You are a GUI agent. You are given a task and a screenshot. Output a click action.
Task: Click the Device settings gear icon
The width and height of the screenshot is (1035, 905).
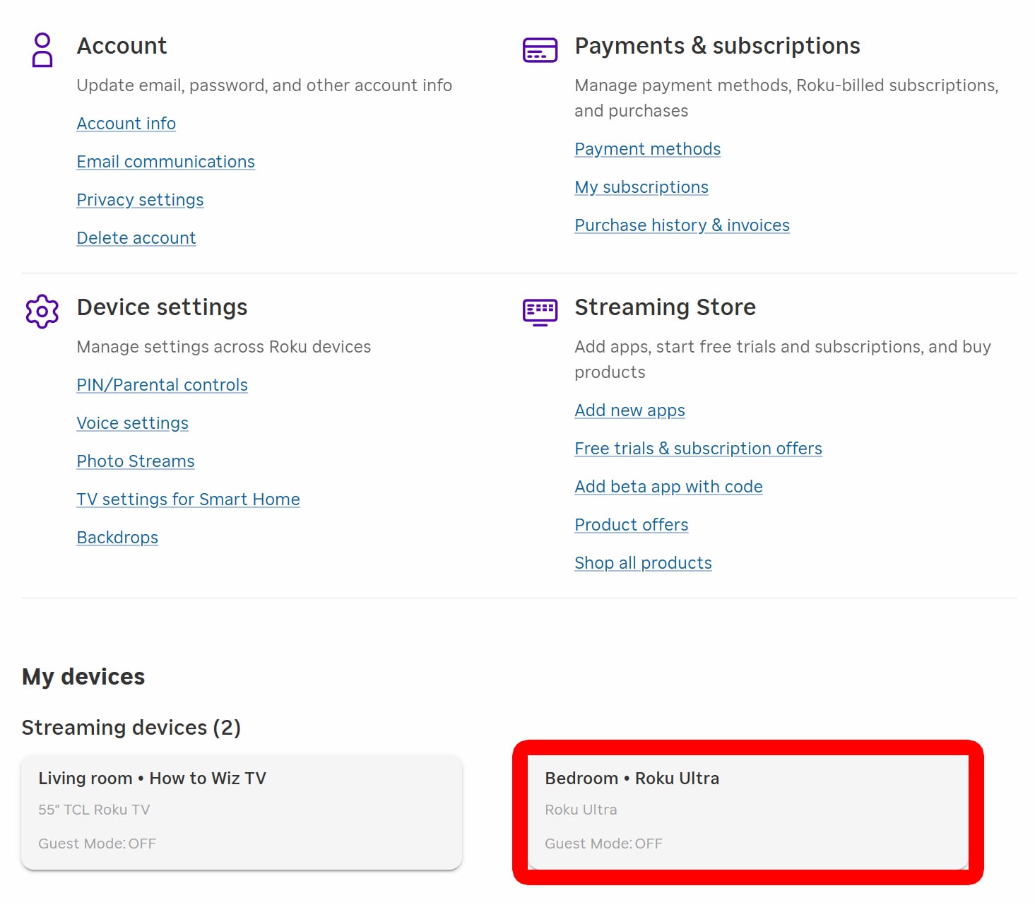pyautogui.click(x=42, y=311)
